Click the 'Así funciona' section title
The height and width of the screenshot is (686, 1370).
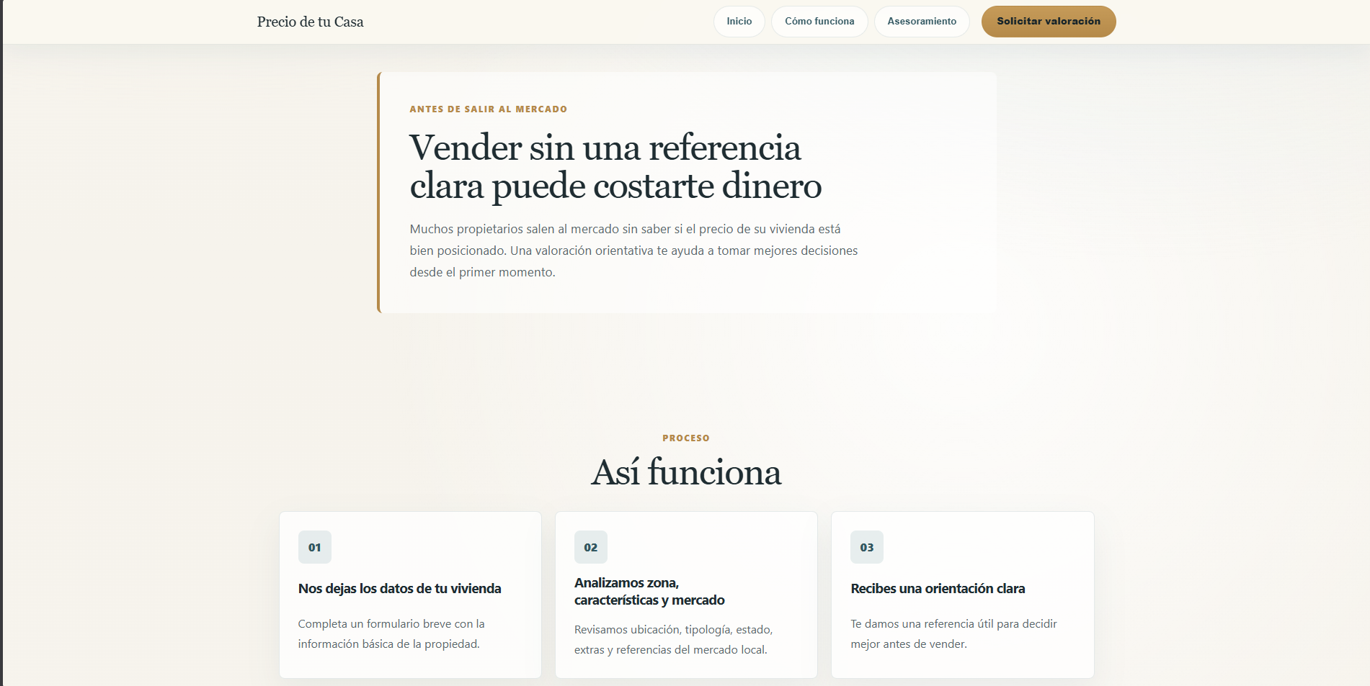click(686, 472)
